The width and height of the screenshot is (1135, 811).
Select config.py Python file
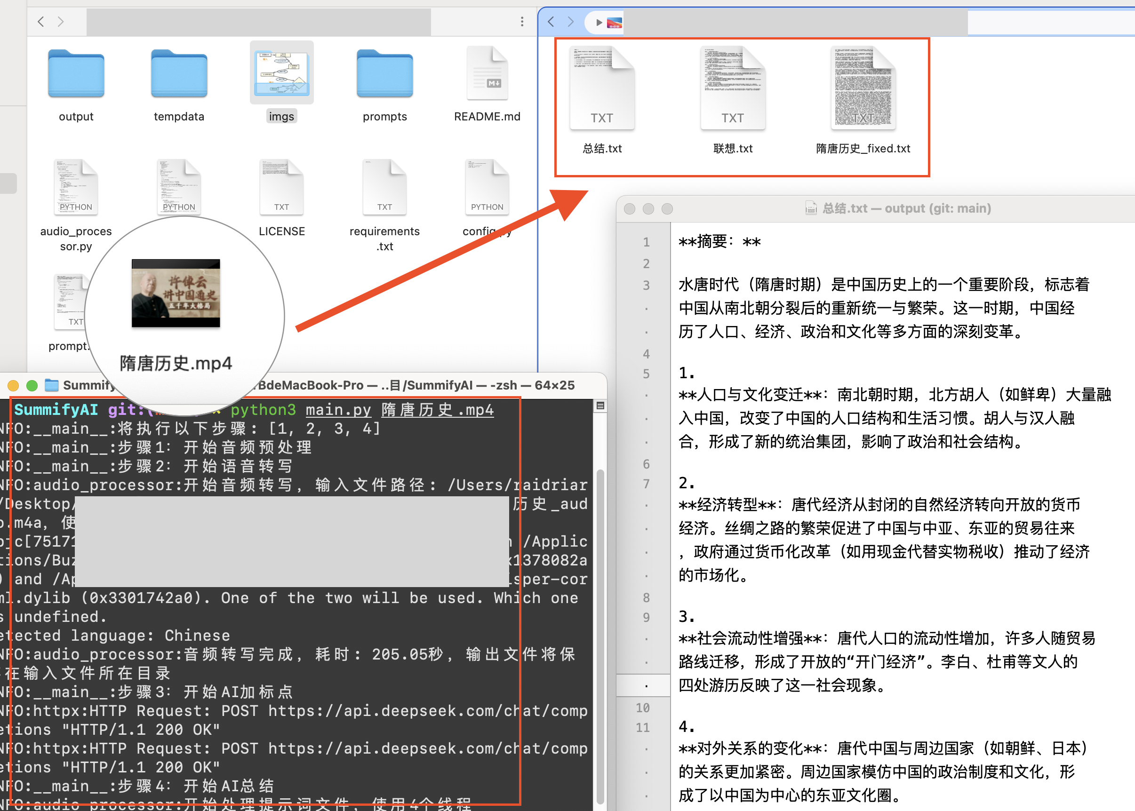pyautogui.click(x=487, y=187)
